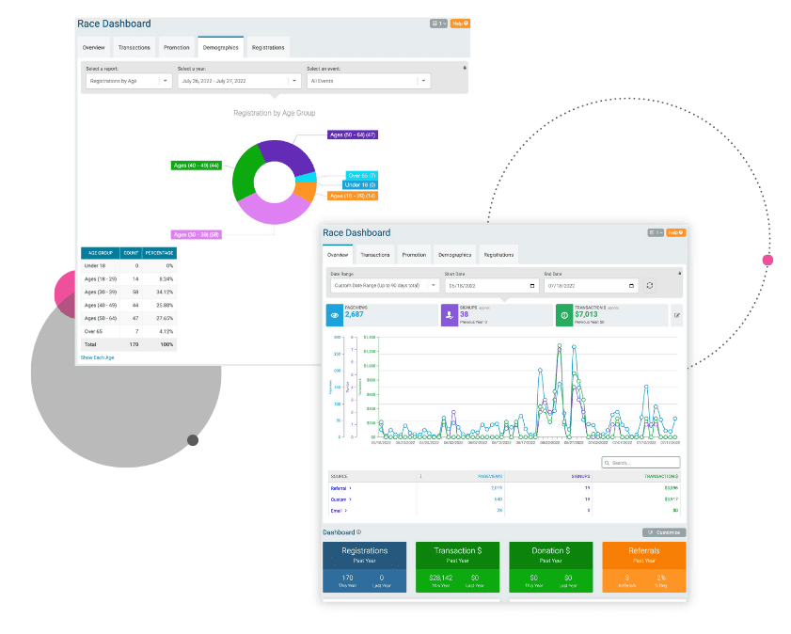Click the sort arrow in the Source column header
The image size is (791, 634).
click(420, 476)
